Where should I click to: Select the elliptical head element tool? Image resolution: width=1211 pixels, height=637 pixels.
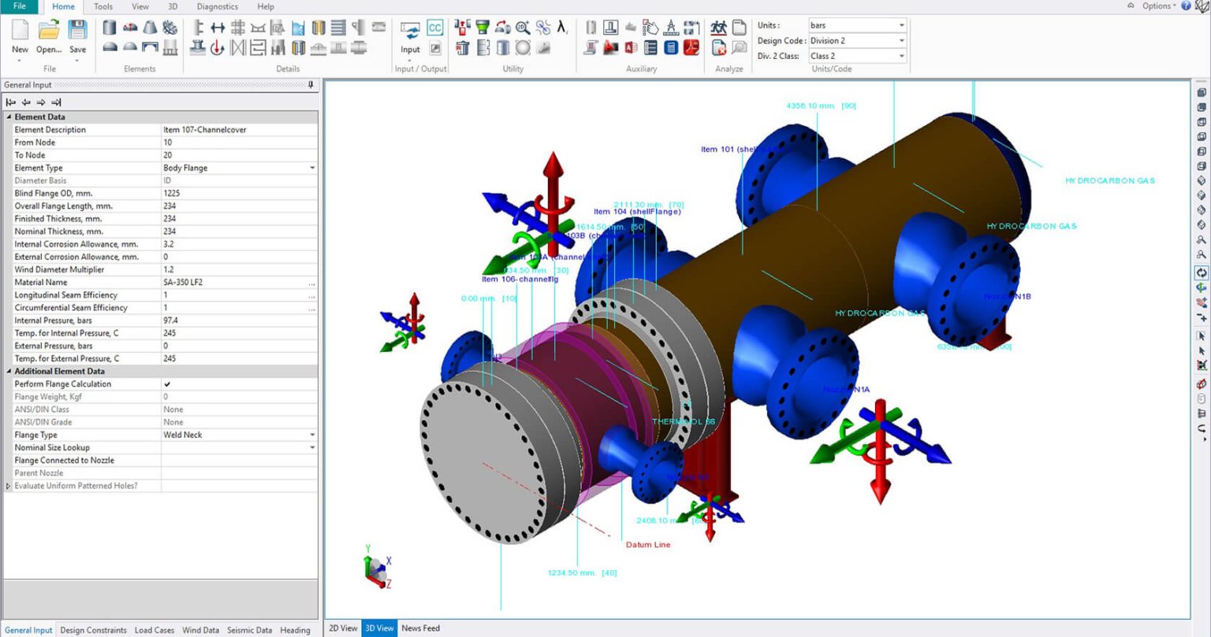coord(111,48)
